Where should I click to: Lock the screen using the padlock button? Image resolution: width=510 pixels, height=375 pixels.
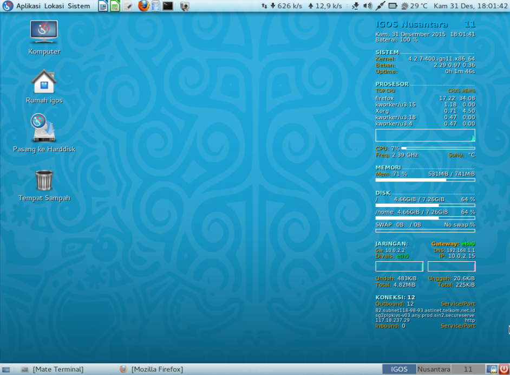[492, 369]
